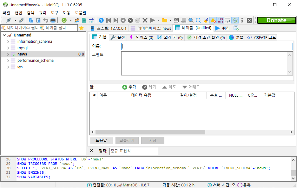297x188 pixels.
Task: Switch to the 옵션 tab
Action: coord(118,37)
